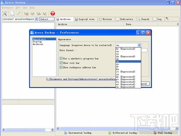
Task: Choose 'hu' in the language list
Action: [128, 69]
